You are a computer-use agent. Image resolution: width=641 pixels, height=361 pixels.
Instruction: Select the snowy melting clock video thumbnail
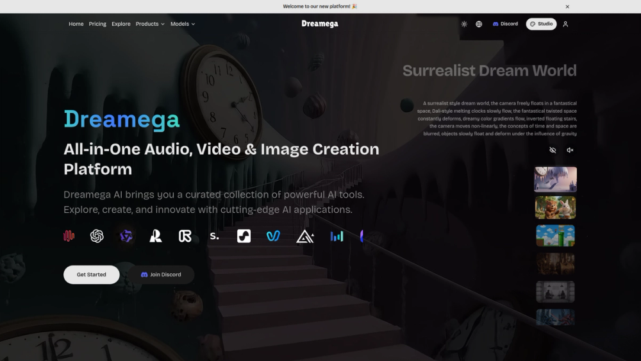[x=555, y=179]
